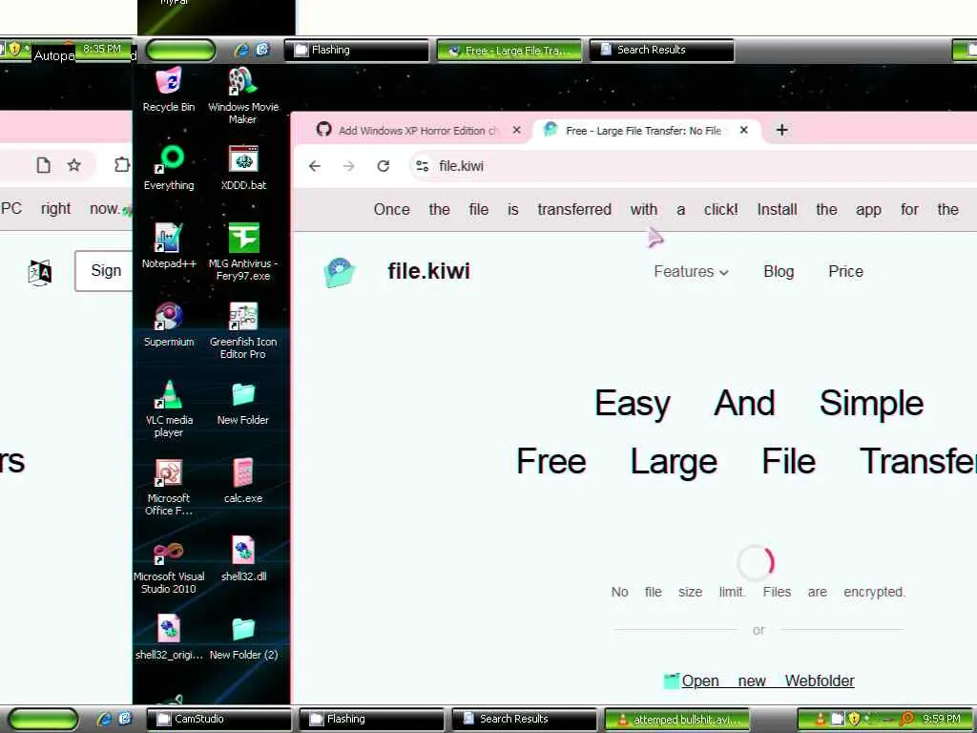Open the Price page link
The image size is (977, 733).
pyautogui.click(x=845, y=272)
